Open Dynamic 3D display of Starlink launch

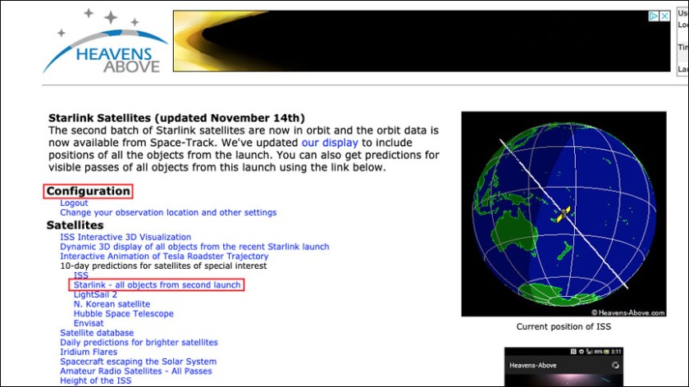pos(194,247)
